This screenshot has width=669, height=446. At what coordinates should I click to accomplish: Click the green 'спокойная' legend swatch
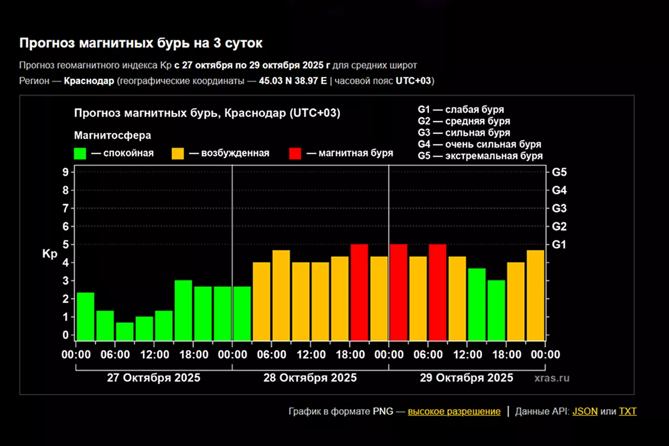click(x=81, y=153)
